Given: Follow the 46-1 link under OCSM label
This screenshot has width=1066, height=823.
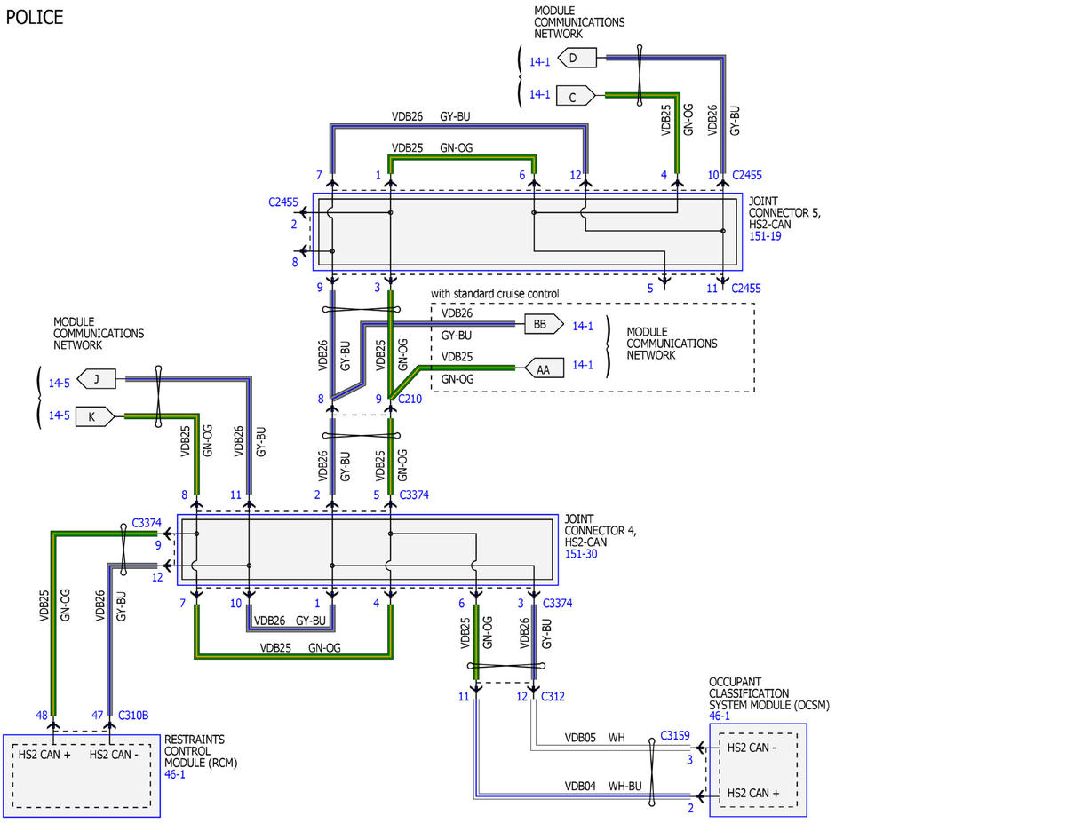Looking at the screenshot, I should click(x=720, y=715).
